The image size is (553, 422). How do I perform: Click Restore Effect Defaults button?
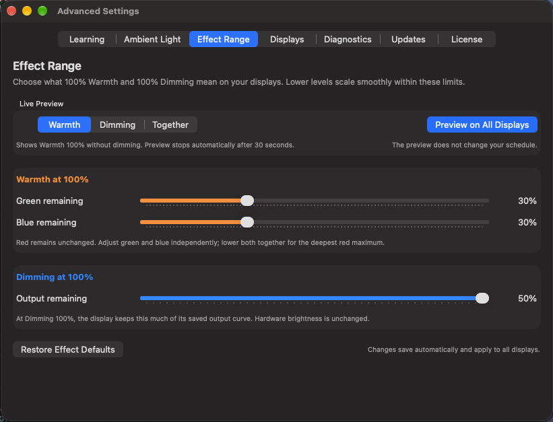click(x=68, y=349)
